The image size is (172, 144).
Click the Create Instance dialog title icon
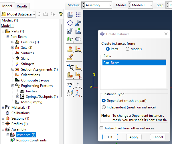(x=102, y=34)
